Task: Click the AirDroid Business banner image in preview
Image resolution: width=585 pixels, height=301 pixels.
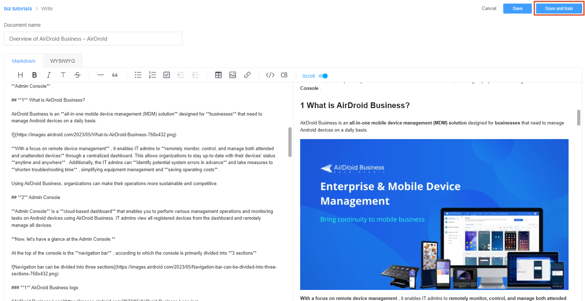Action: coord(434,214)
